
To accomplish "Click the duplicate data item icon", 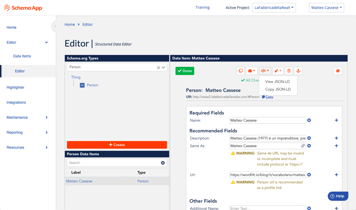I will coord(241,71).
